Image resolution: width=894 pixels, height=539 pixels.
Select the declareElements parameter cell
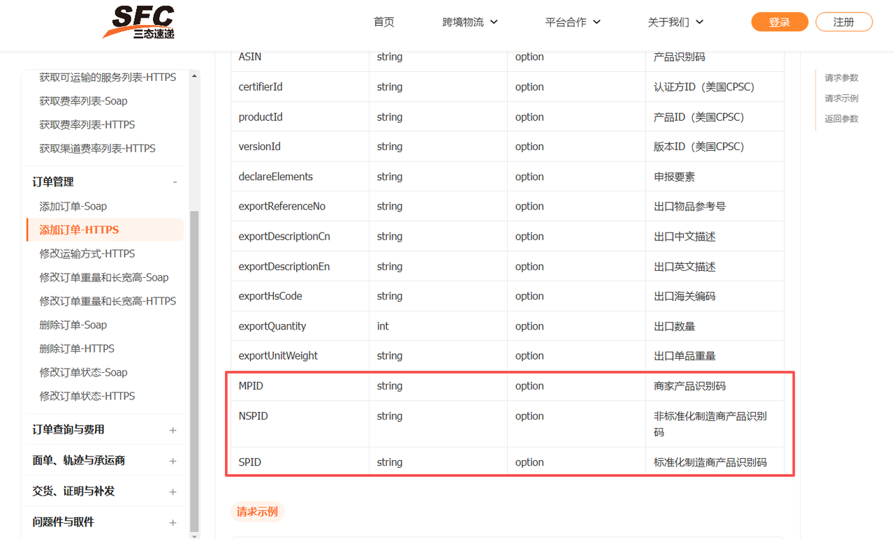pos(300,177)
